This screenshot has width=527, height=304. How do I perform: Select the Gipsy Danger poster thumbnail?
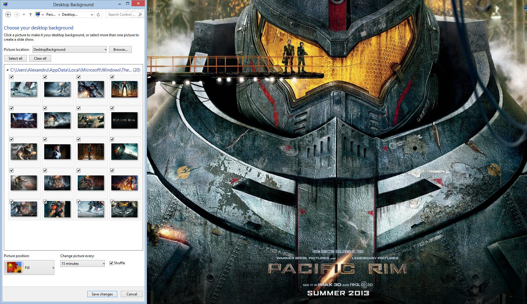click(124, 209)
